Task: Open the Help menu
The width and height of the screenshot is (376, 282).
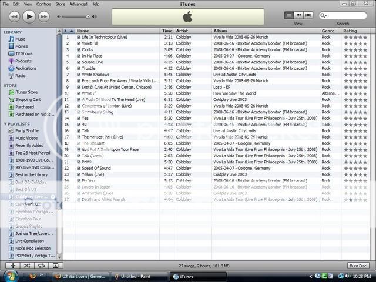Action: coord(95,4)
